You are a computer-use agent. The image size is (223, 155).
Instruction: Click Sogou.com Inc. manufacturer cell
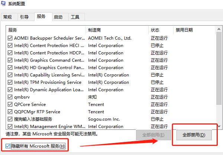tap(104, 119)
